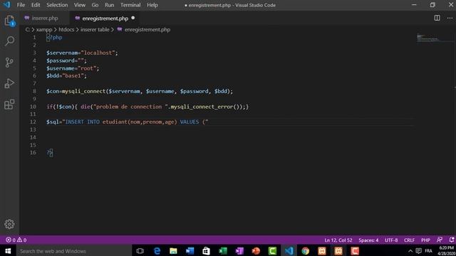Switch to the inserer.php tab
Image resolution: width=456 pixels, height=256 pixels.
click(45, 18)
